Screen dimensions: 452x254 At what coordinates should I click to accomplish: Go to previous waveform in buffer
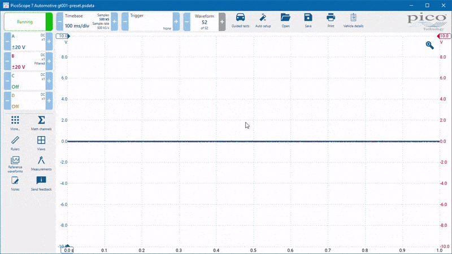pos(187,21)
